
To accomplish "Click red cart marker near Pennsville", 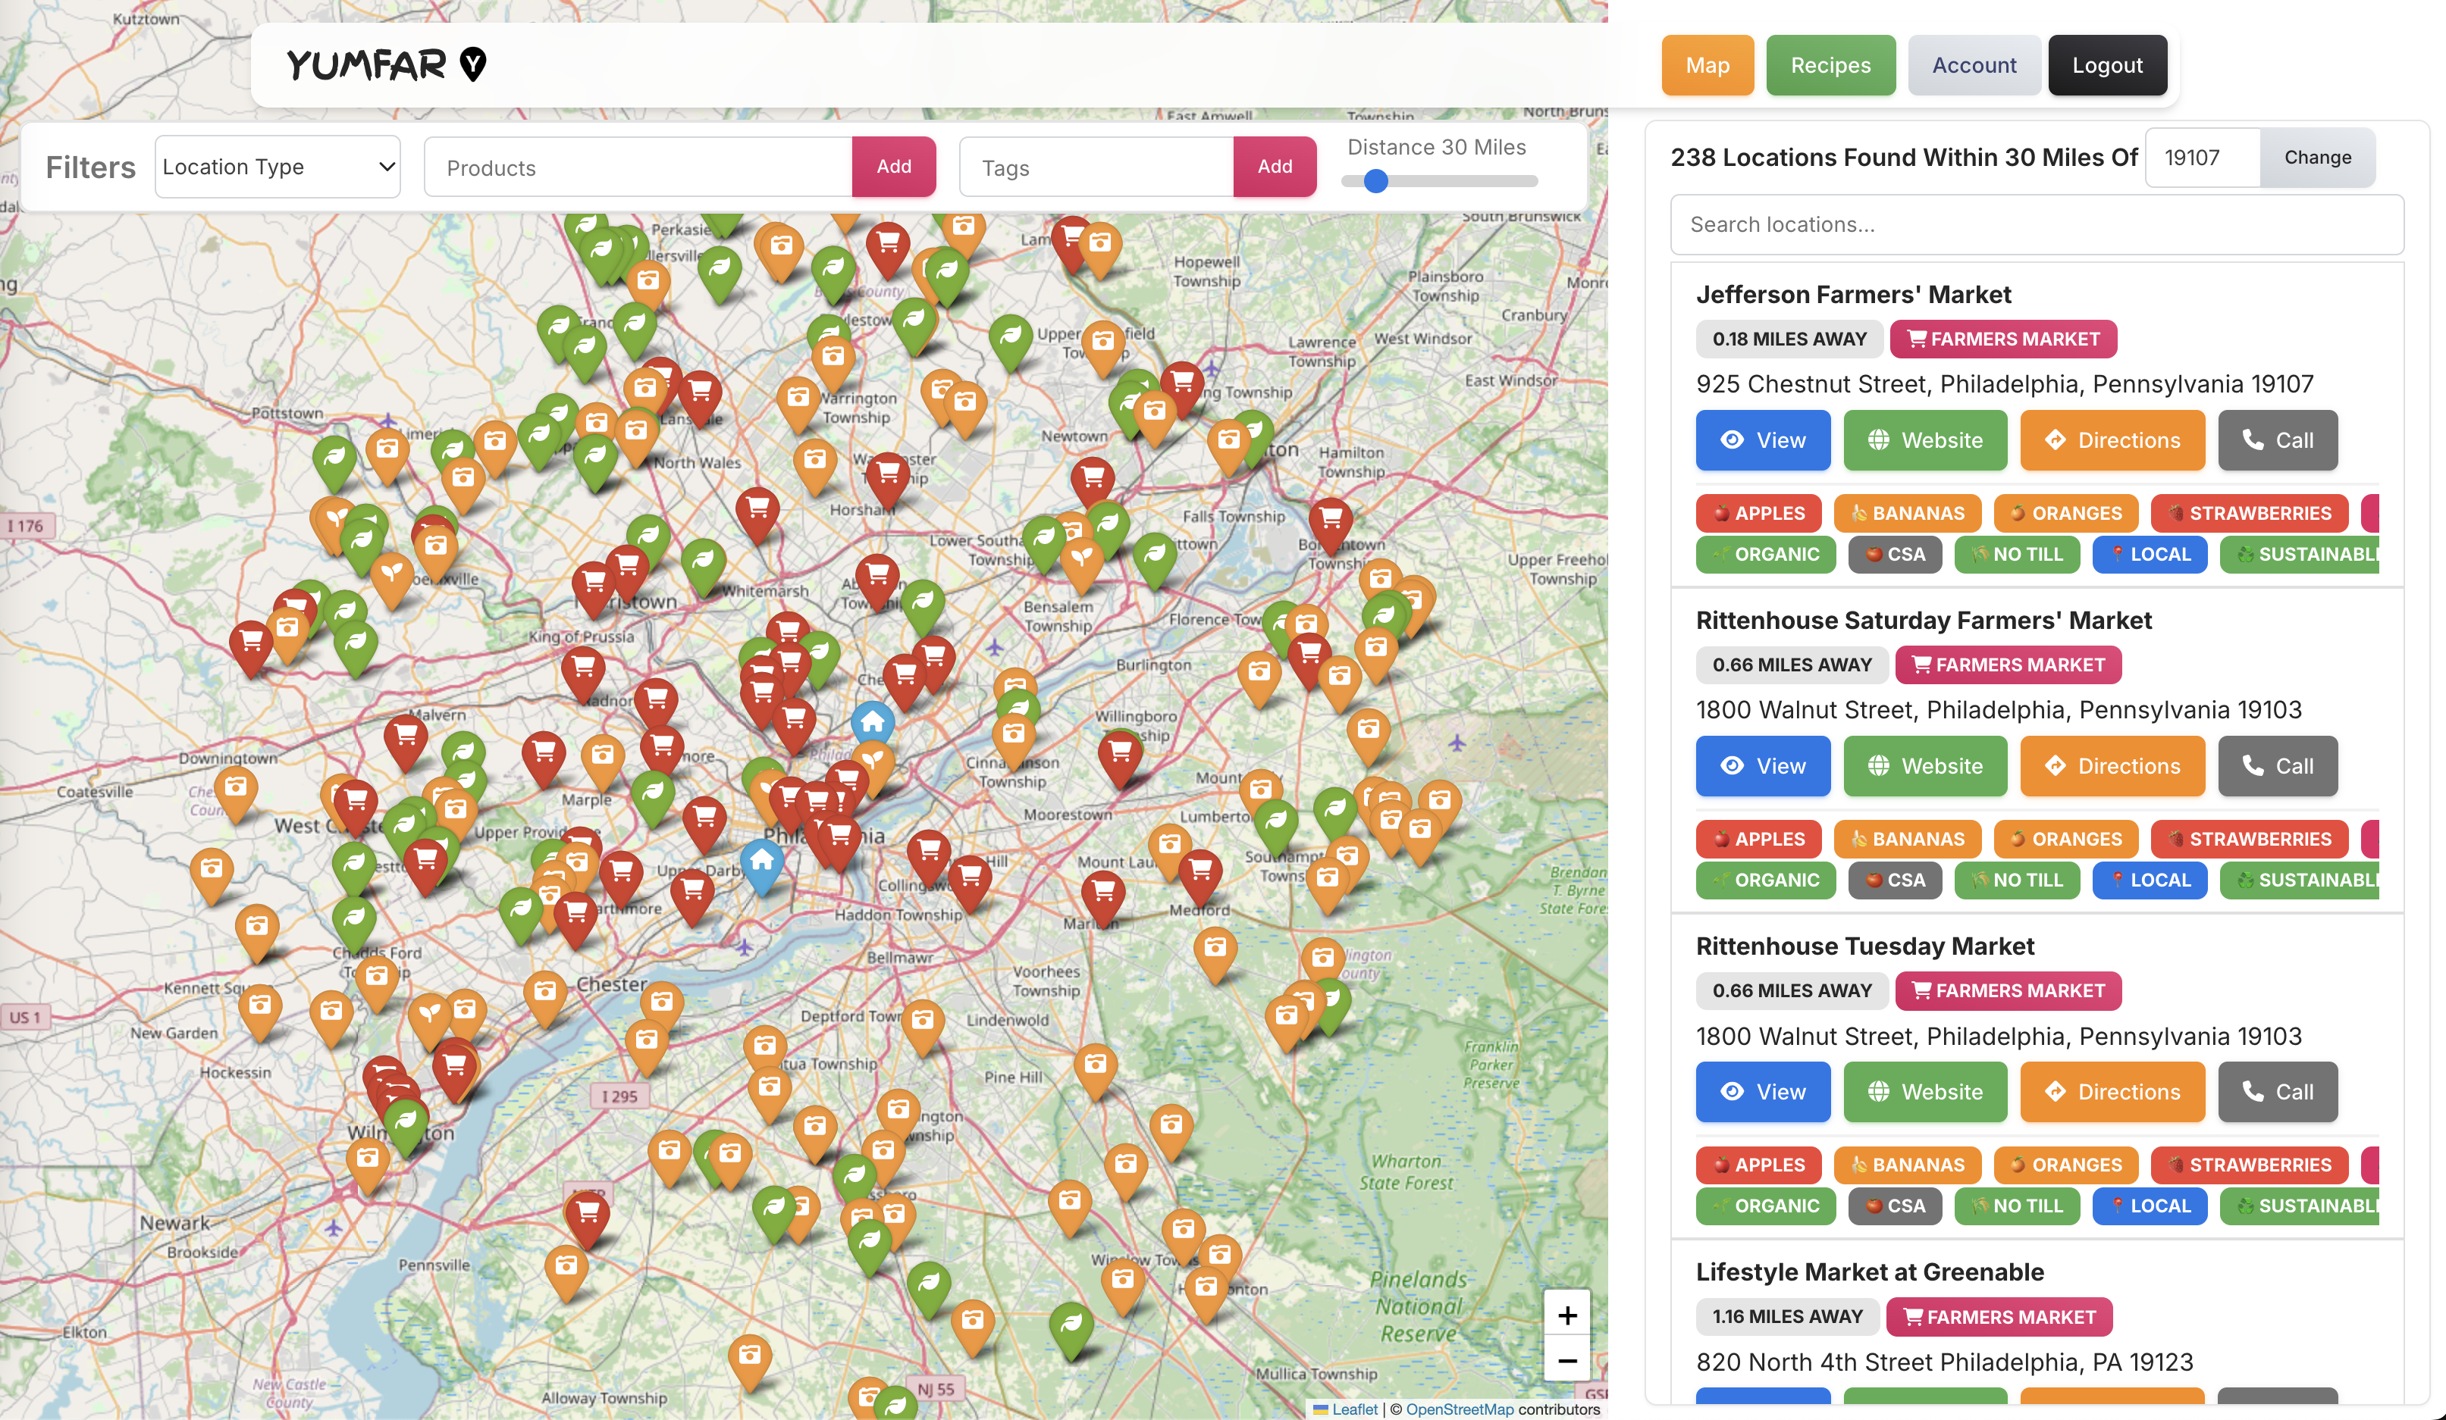I will coord(587,1215).
